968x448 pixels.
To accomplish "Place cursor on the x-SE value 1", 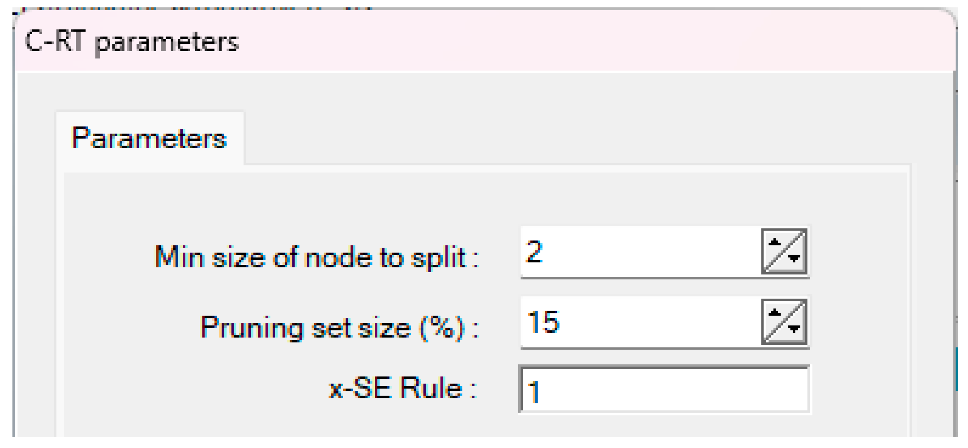I will tap(534, 391).
